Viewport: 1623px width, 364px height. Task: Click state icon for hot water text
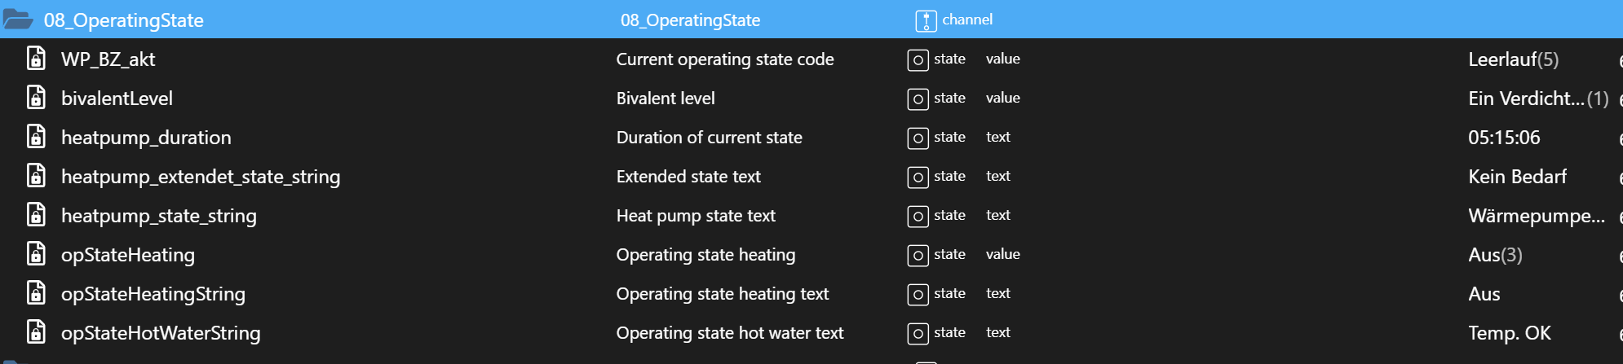[918, 333]
